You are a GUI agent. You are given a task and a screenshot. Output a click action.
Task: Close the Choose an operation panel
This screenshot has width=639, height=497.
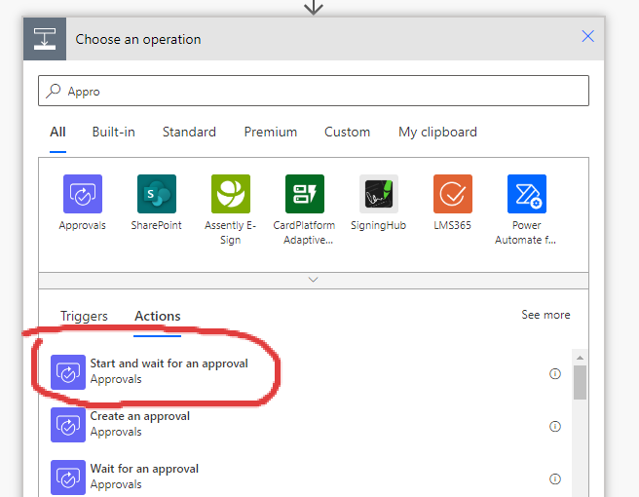pos(587,36)
